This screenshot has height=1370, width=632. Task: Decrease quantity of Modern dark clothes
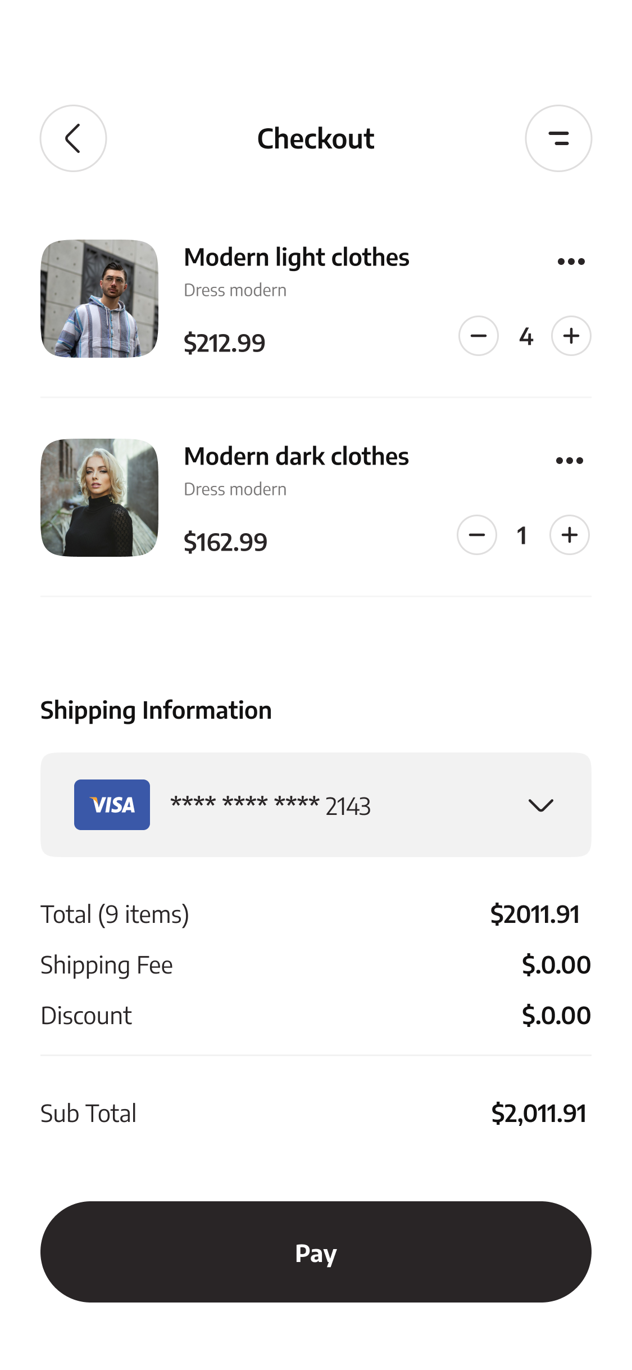(477, 535)
